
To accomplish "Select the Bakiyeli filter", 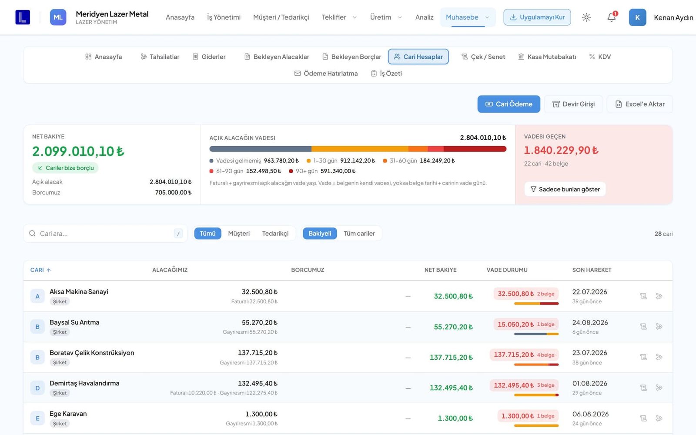I will pos(320,234).
